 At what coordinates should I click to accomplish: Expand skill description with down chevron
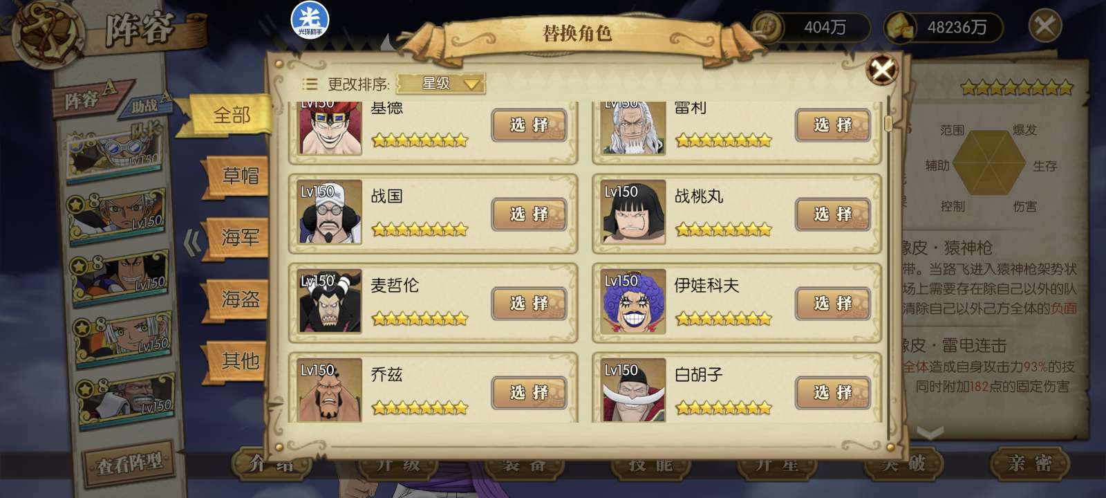(930, 434)
